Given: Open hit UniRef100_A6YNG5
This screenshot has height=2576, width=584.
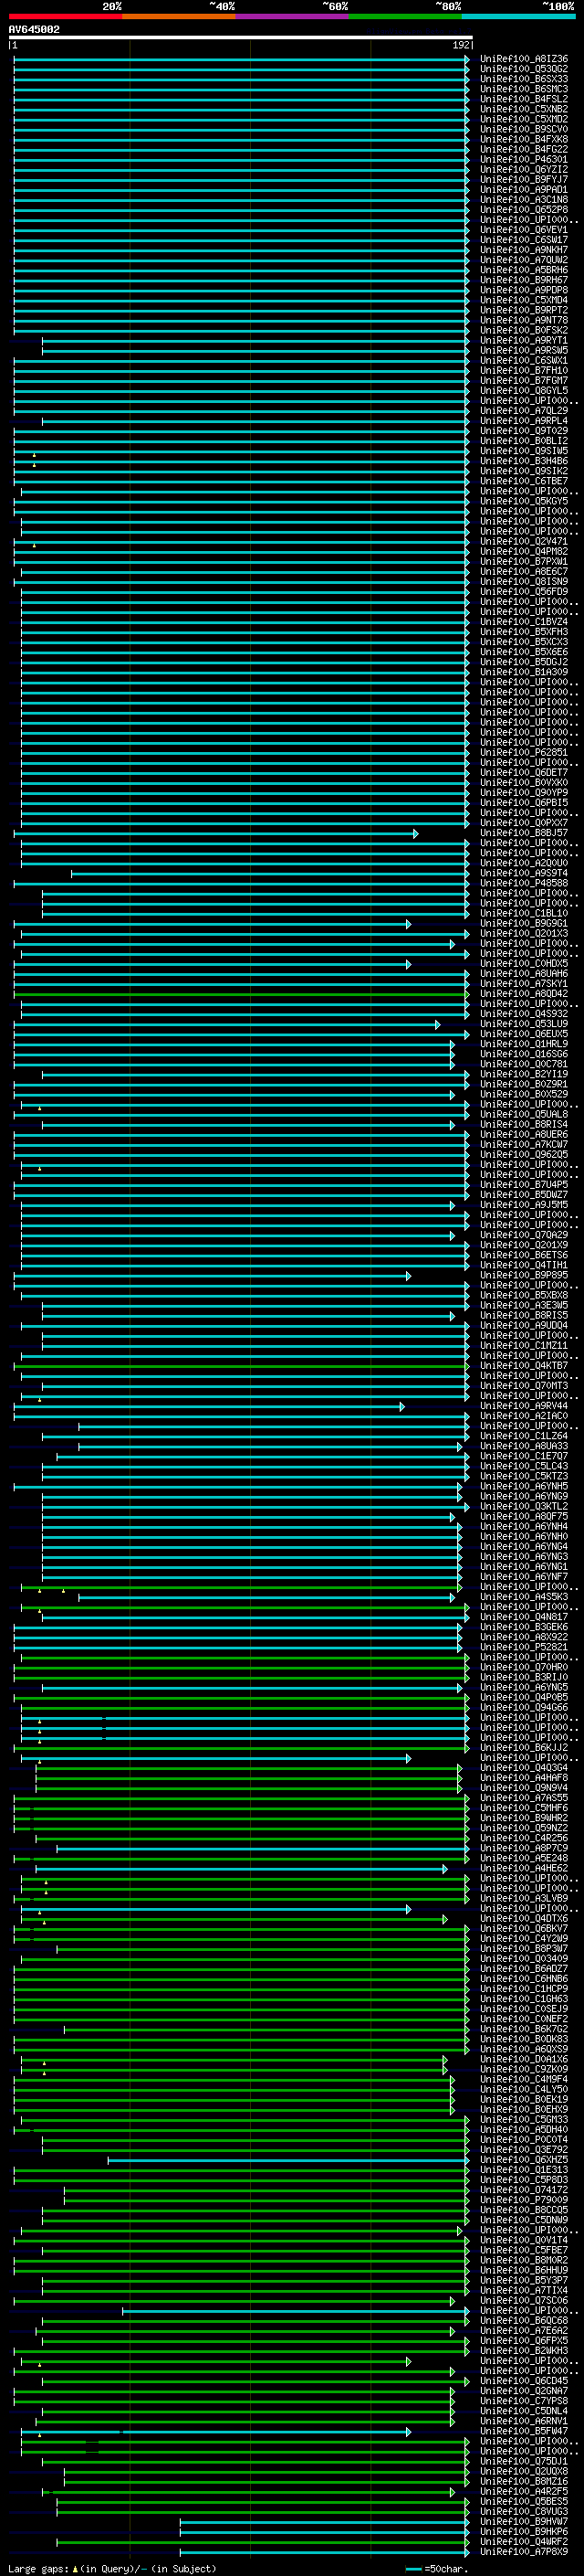Looking at the screenshot, I should tap(524, 1687).
